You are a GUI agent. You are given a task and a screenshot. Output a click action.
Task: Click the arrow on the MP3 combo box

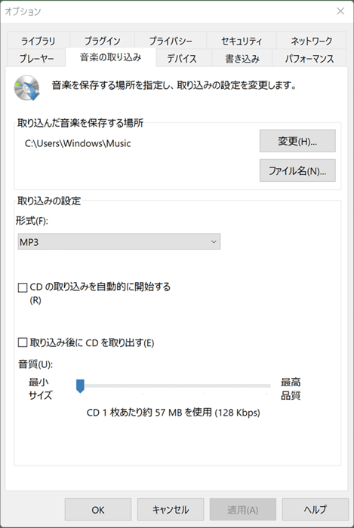point(213,242)
